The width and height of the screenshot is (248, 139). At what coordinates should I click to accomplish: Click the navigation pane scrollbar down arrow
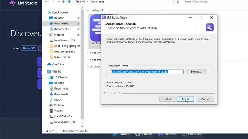tap(82, 126)
